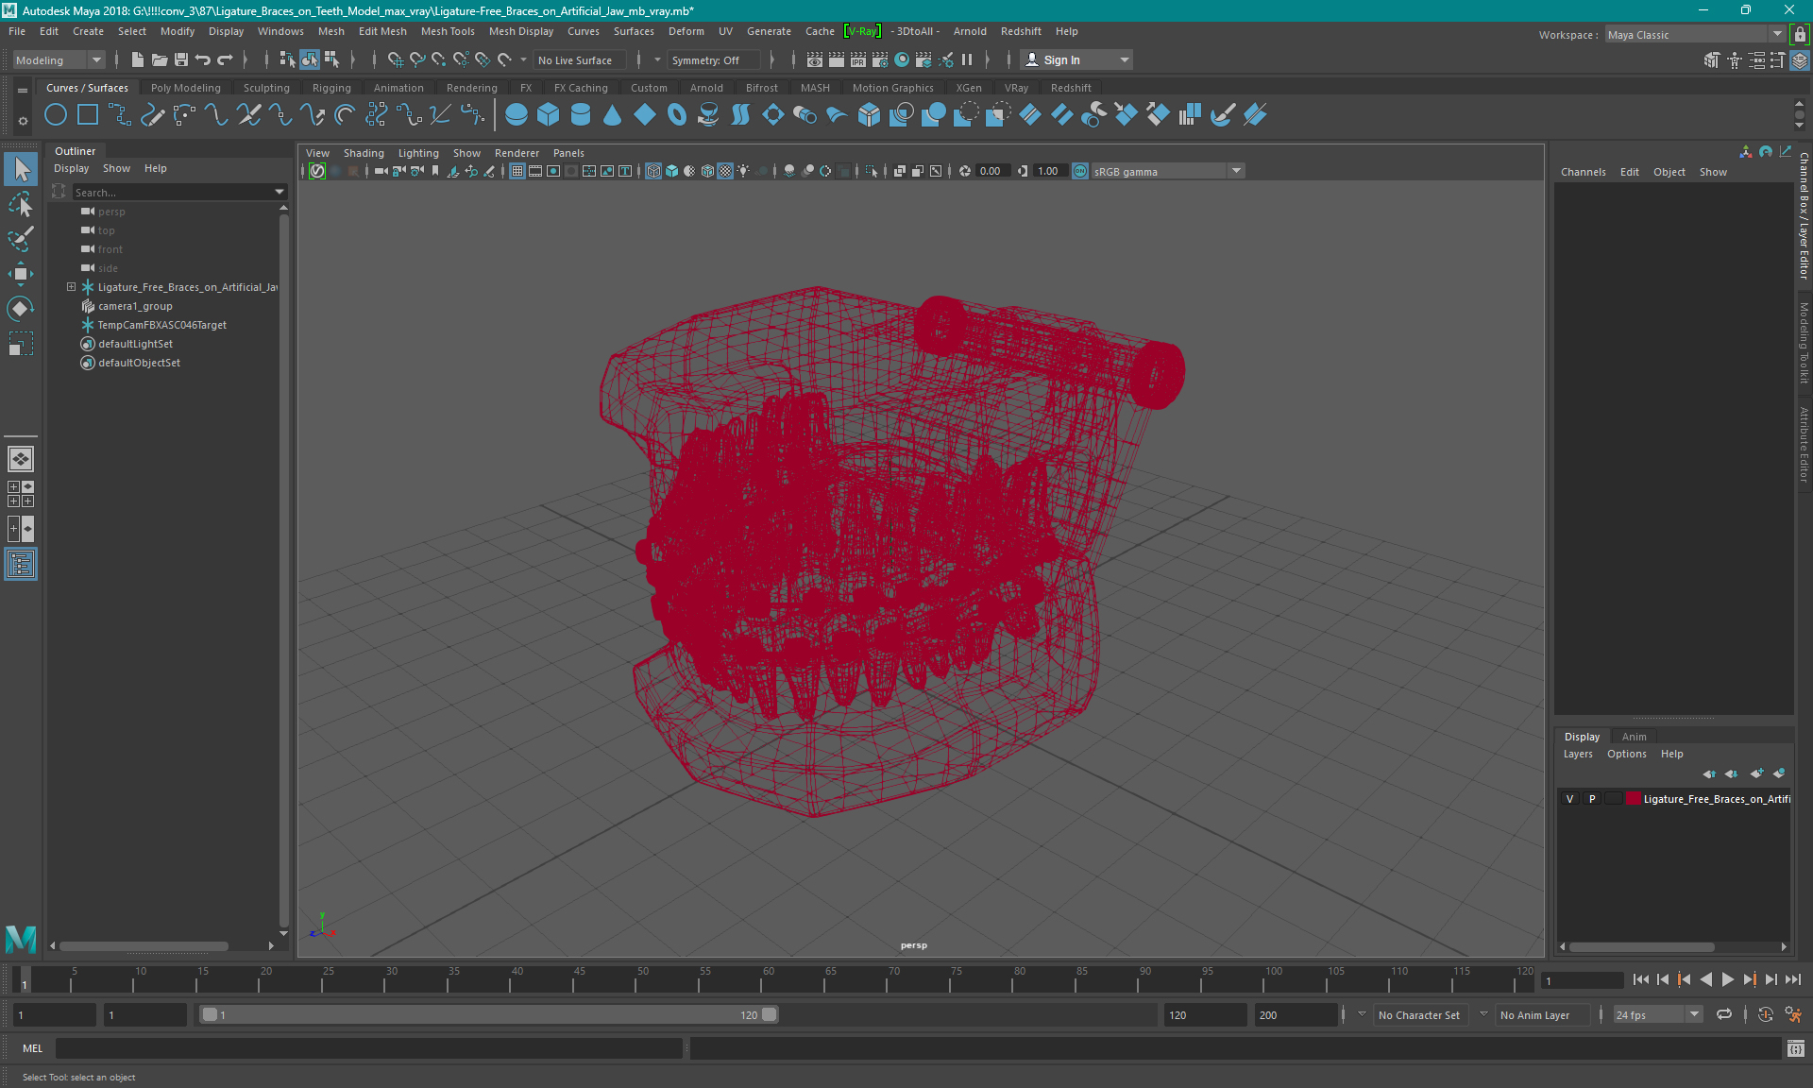Go to end of playback range
1813x1088 pixels.
[x=1793, y=979]
